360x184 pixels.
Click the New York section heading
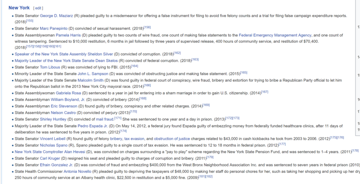[19, 8]
